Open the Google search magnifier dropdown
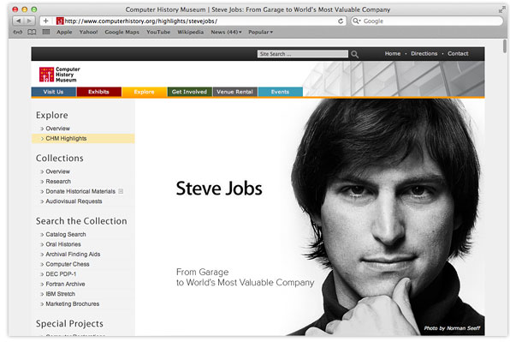This screenshot has height=342, width=510. tap(357, 21)
